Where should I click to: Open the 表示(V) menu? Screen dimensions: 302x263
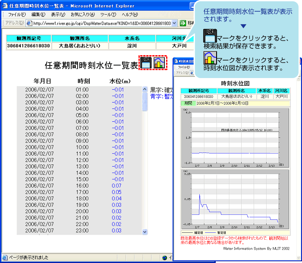coord(58,15)
